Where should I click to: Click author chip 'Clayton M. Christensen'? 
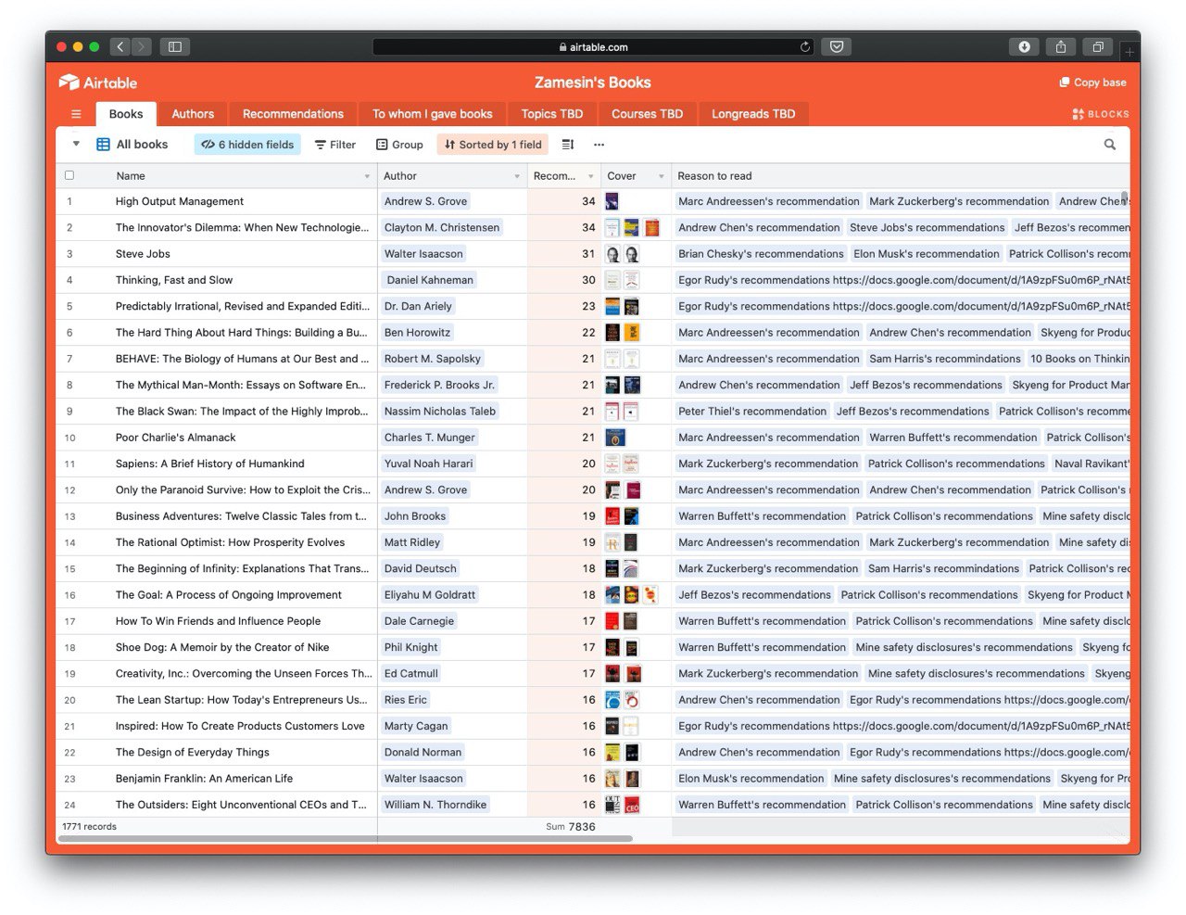tap(442, 227)
